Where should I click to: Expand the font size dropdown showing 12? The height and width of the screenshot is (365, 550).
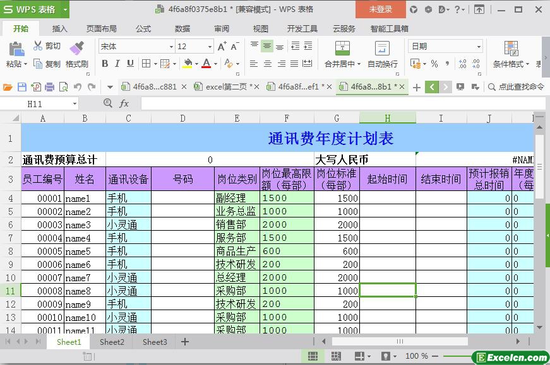click(x=210, y=47)
